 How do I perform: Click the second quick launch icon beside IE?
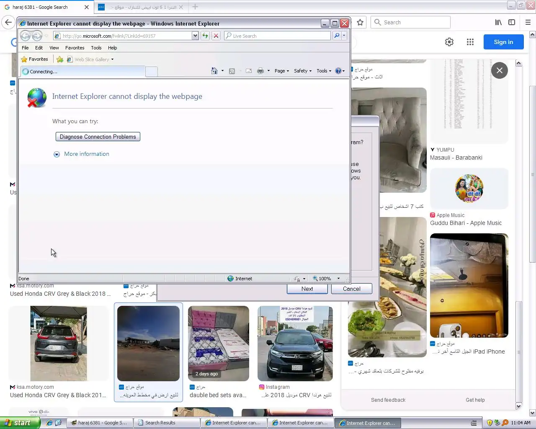pyautogui.click(x=58, y=423)
